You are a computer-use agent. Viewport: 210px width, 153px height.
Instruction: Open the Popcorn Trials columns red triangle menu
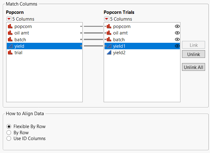(x=107, y=19)
